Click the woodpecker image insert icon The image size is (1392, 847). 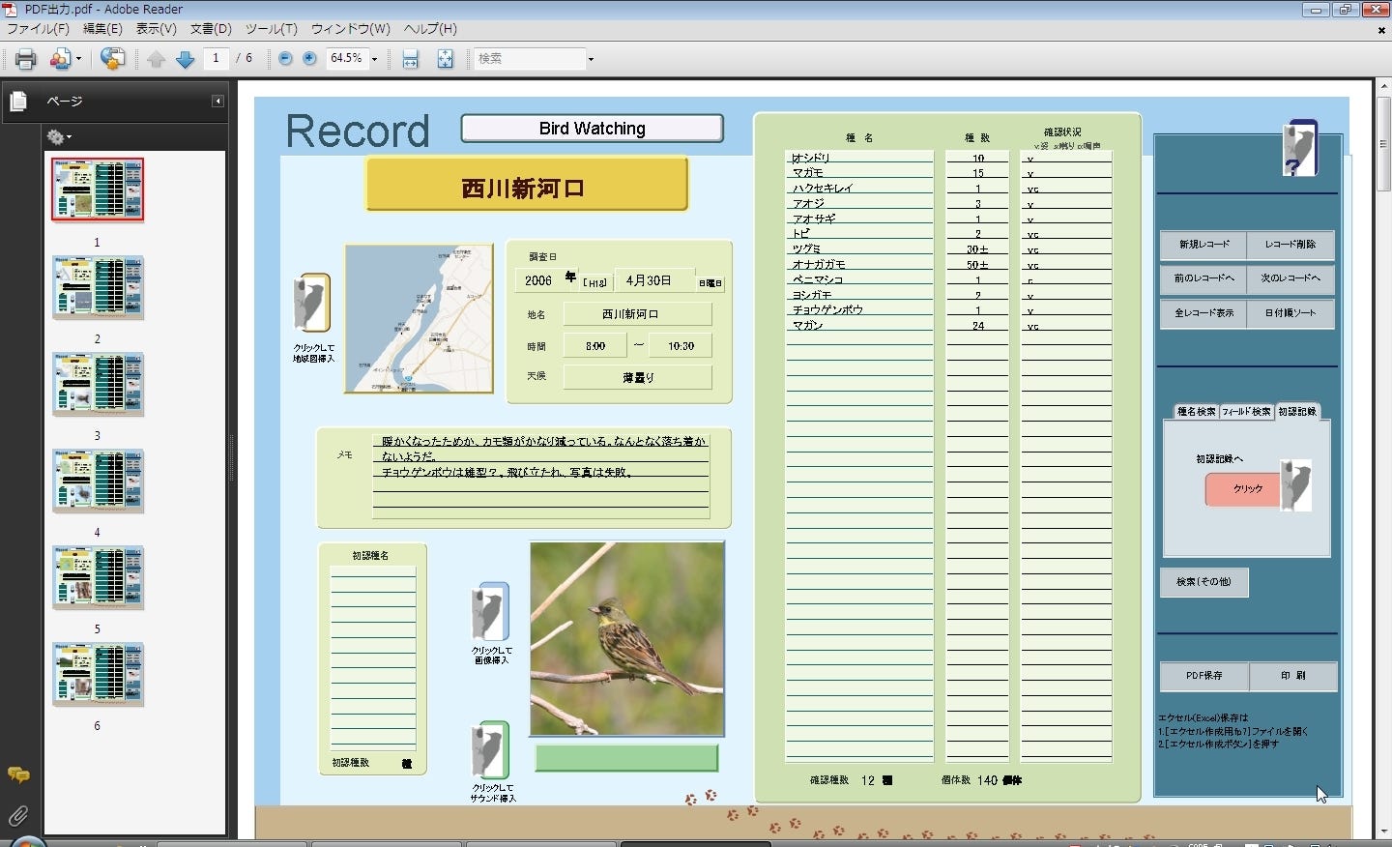tap(490, 611)
